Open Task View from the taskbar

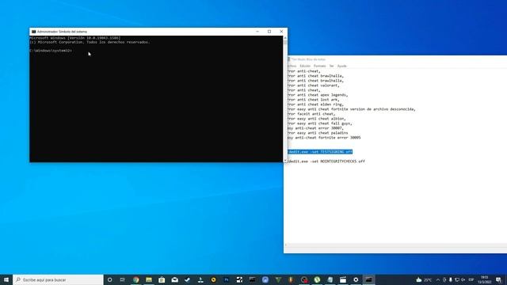123,279
